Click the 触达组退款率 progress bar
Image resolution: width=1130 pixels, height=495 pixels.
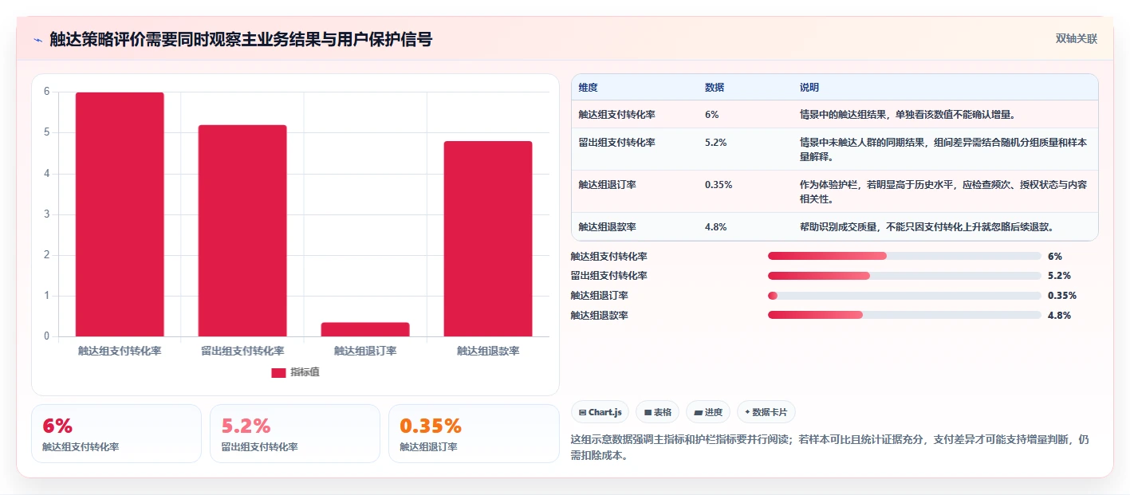point(904,315)
